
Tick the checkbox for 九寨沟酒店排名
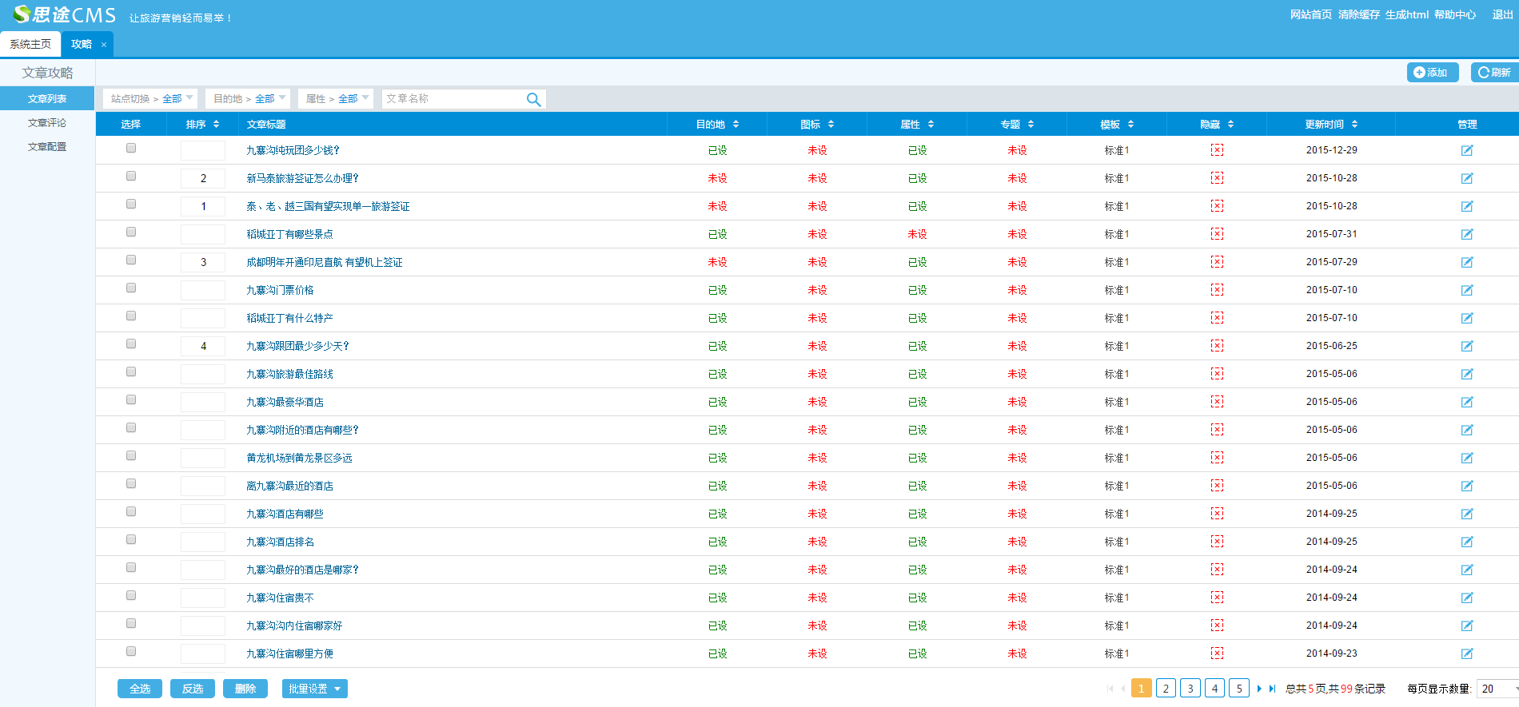coord(131,539)
